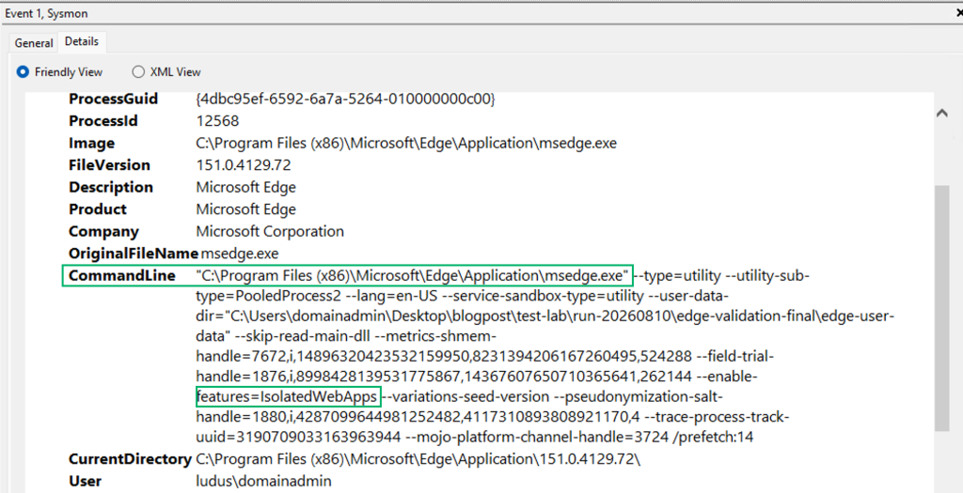Image resolution: width=963 pixels, height=493 pixels.
Task: Click the uuid=3190709033163963944 text
Action: (x=297, y=438)
